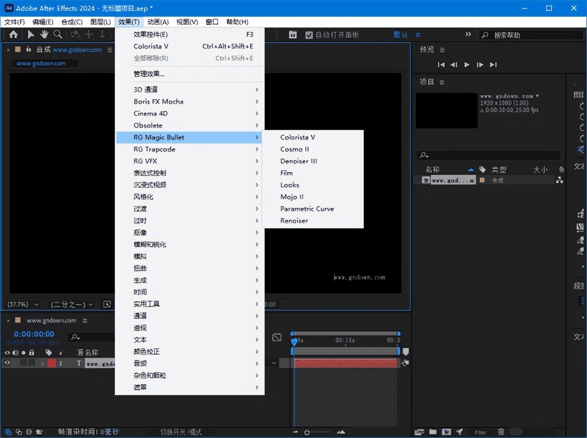The width and height of the screenshot is (587, 438).
Task: Click the 切换开关/模式 button in timeline
Action: 181,432
